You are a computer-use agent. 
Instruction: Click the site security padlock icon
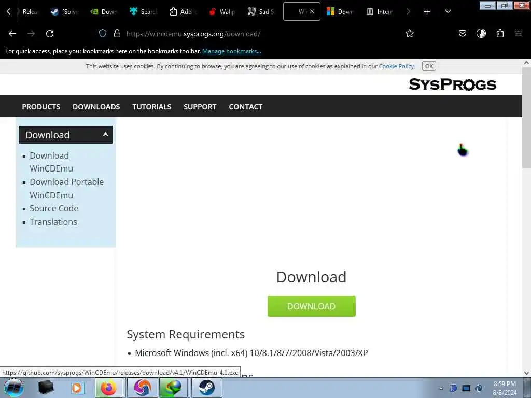pos(117,34)
